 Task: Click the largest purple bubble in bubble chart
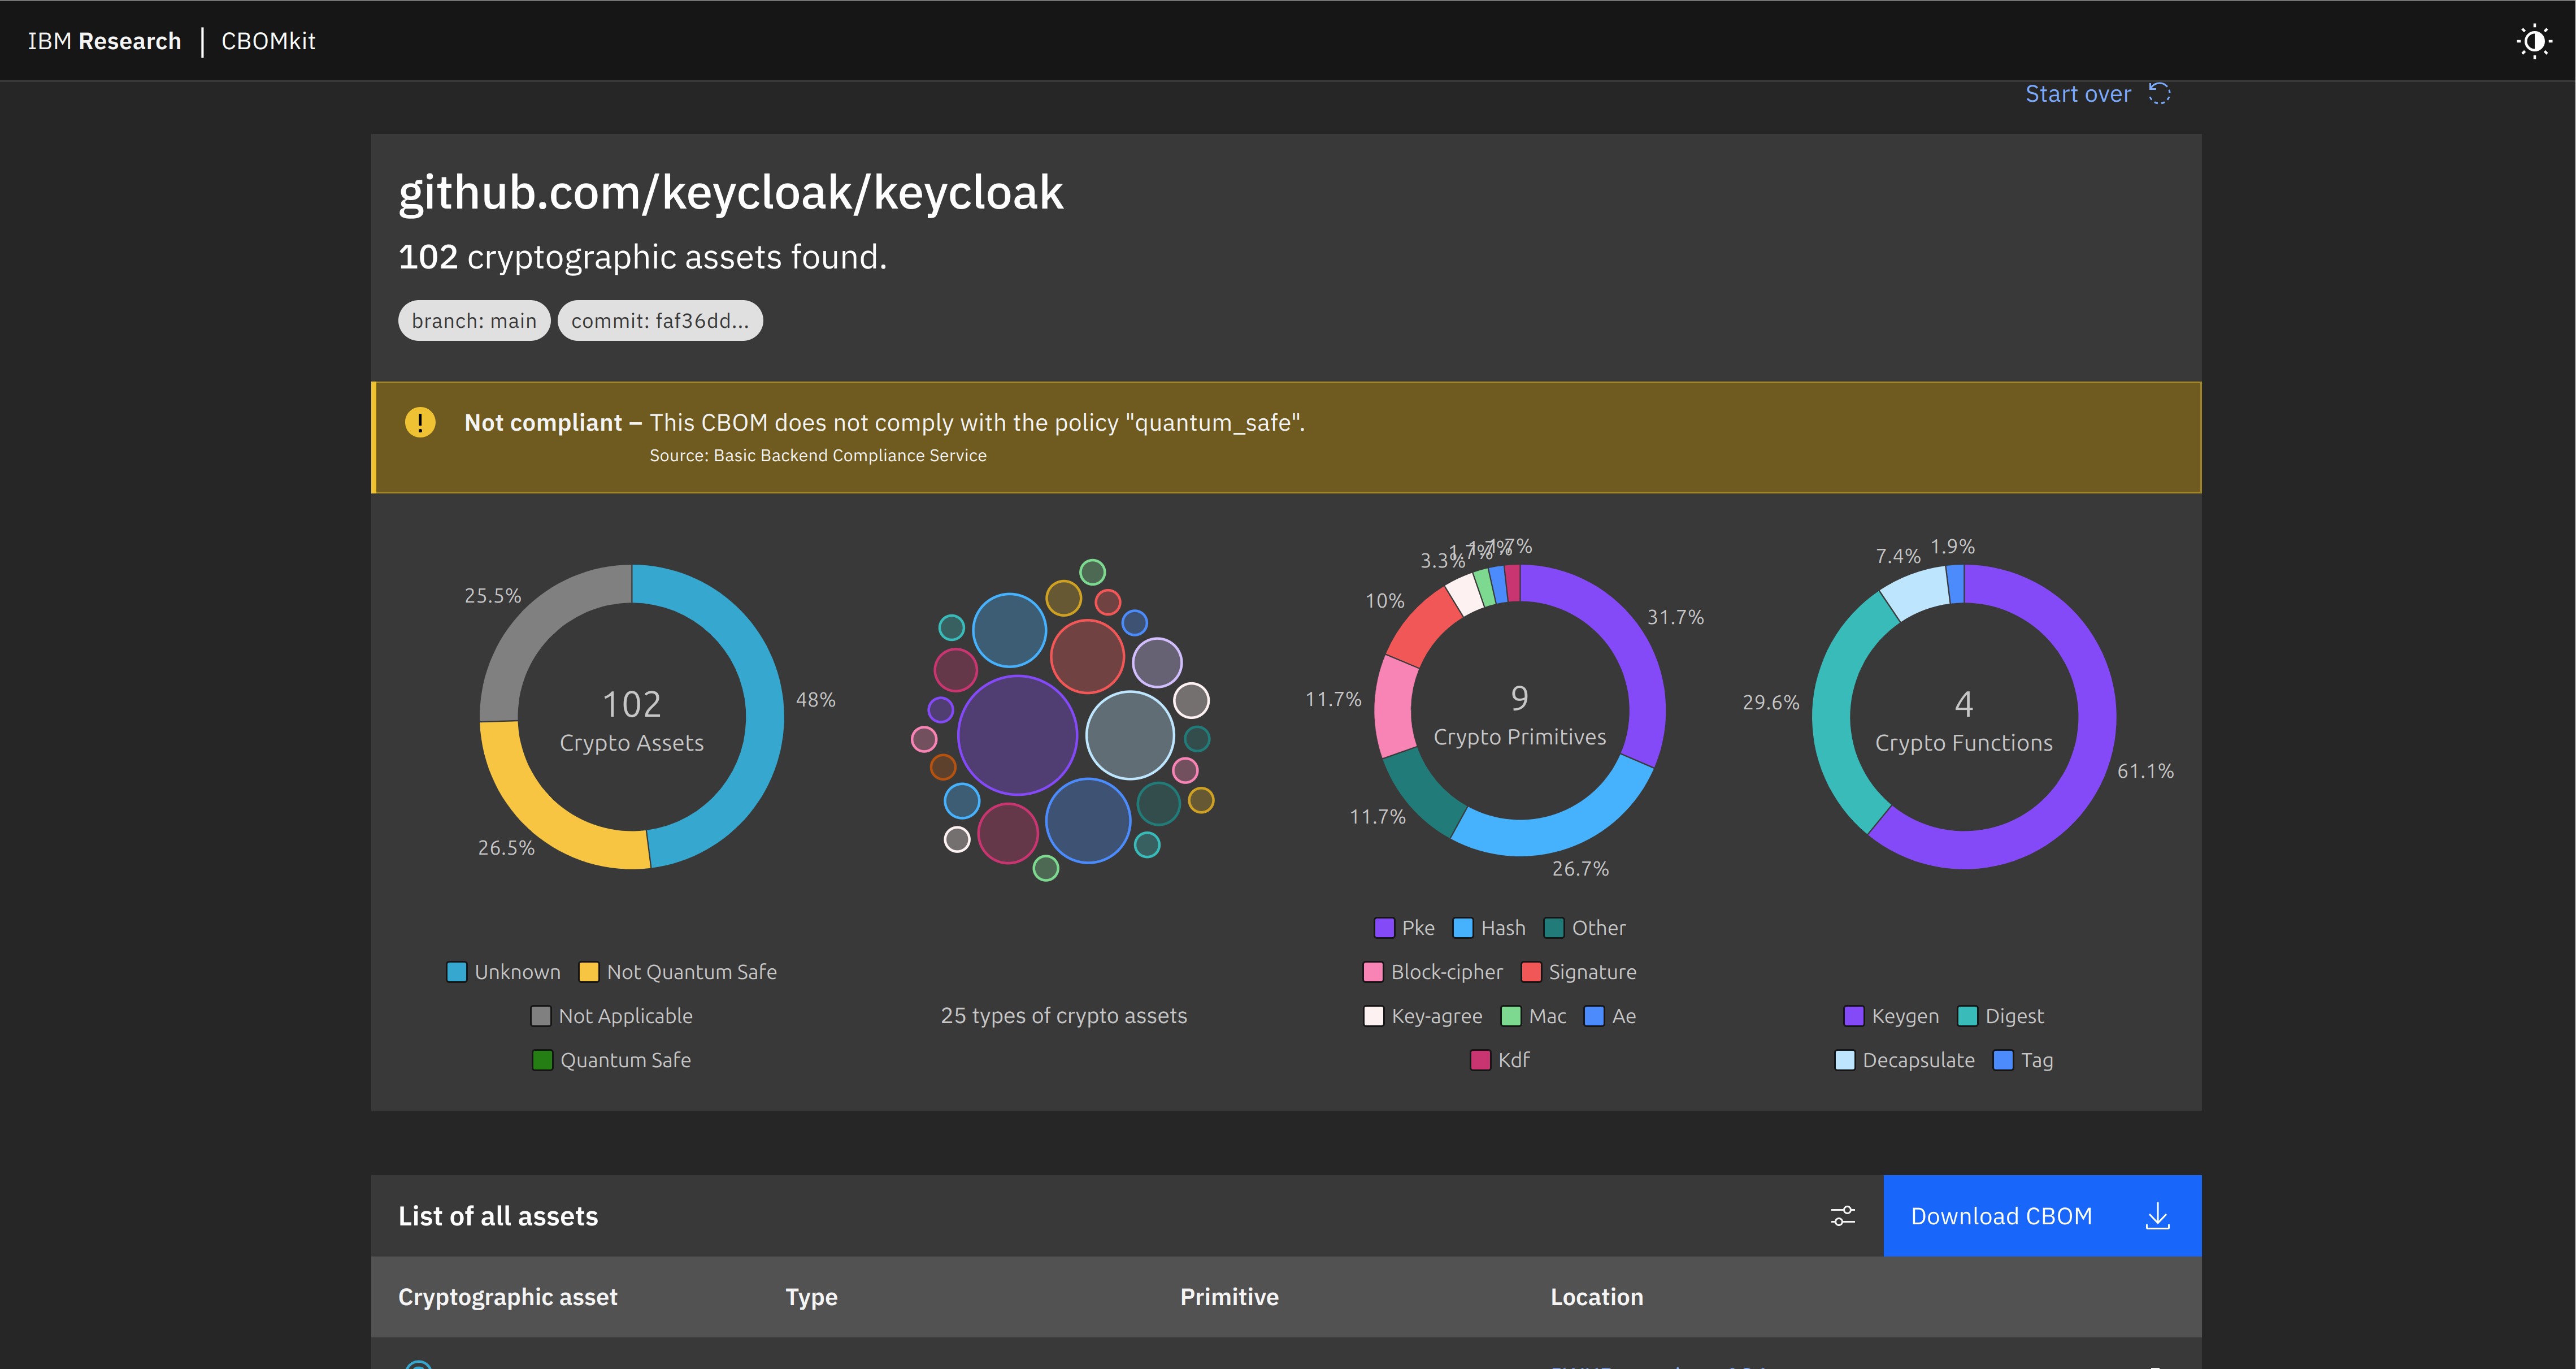[x=1017, y=735]
